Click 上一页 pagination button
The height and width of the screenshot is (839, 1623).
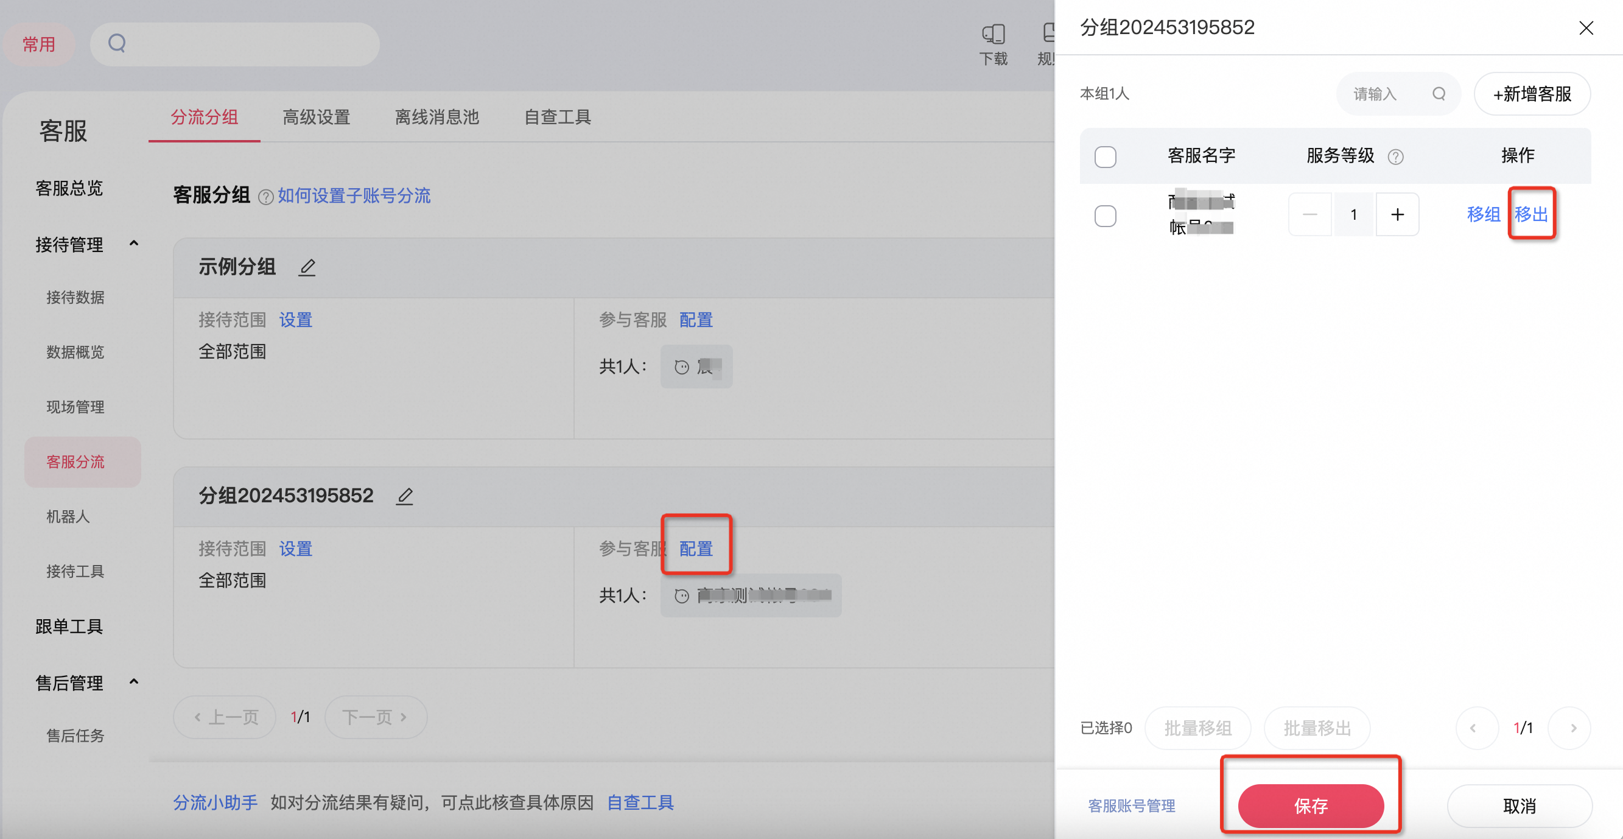(225, 717)
